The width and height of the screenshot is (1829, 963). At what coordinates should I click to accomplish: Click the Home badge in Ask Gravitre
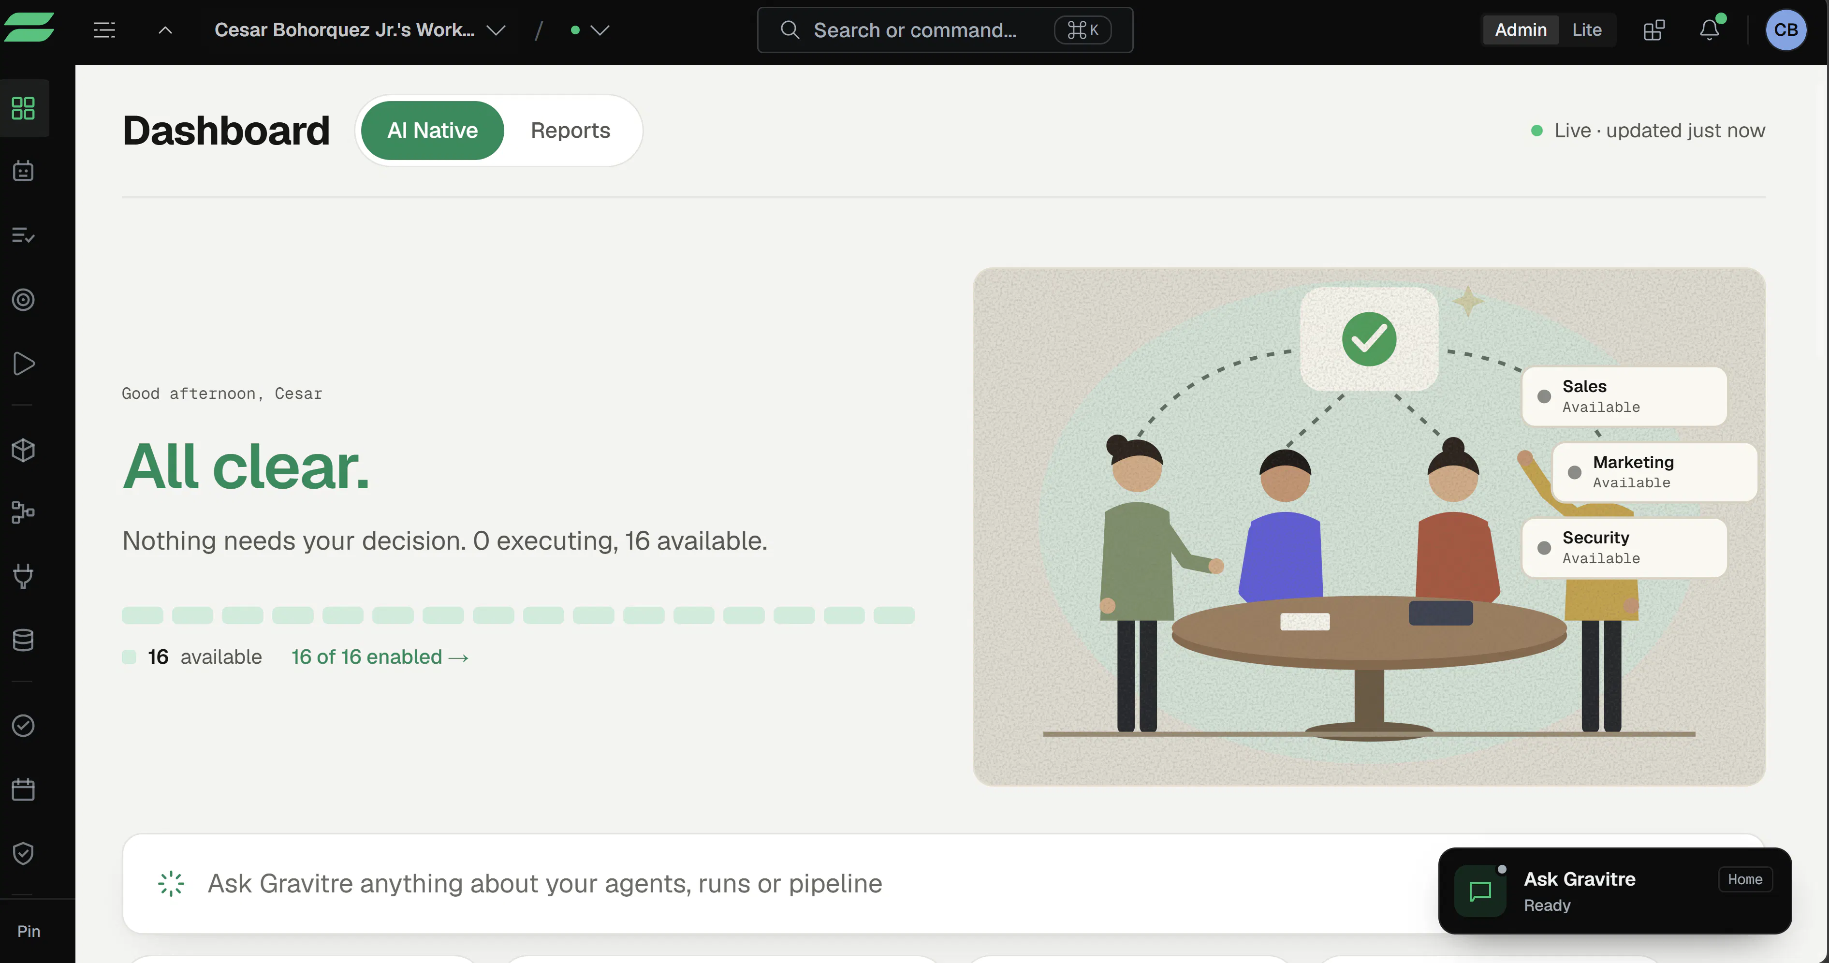coord(1744,879)
